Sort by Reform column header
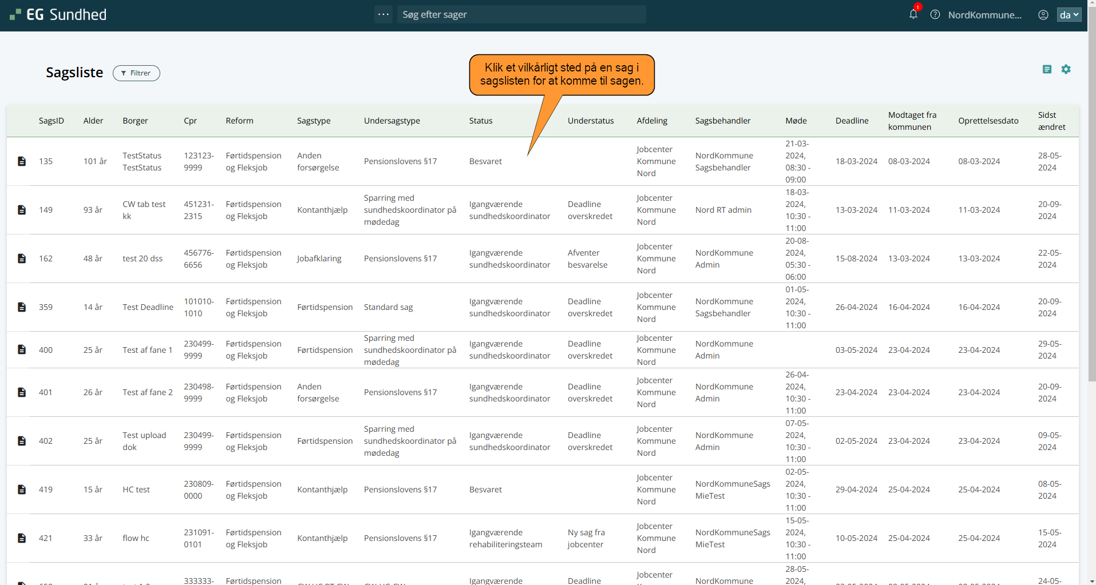The width and height of the screenshot is (1096, 585). [x=239, y=121]
